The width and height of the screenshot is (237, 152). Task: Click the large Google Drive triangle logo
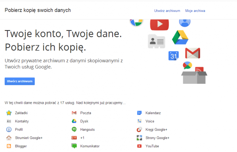(x=180, y=38)
